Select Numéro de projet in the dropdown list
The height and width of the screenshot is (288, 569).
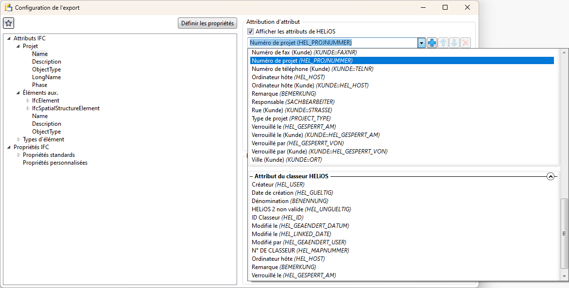tap(402, 61)
